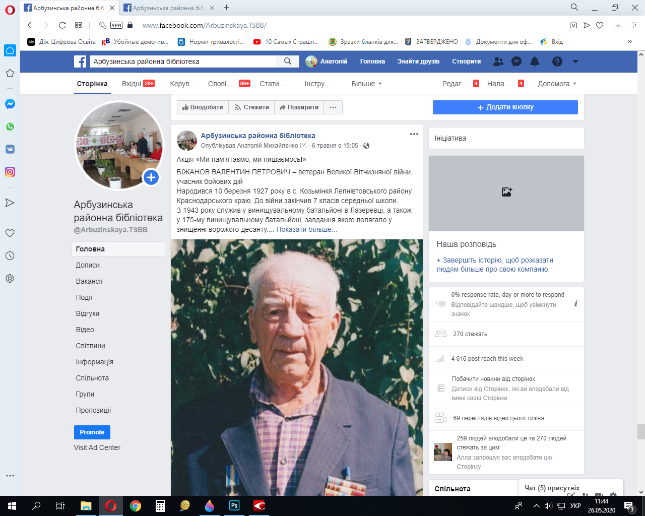Toggle the Вподобати like button on page

[x=203, y=107]
